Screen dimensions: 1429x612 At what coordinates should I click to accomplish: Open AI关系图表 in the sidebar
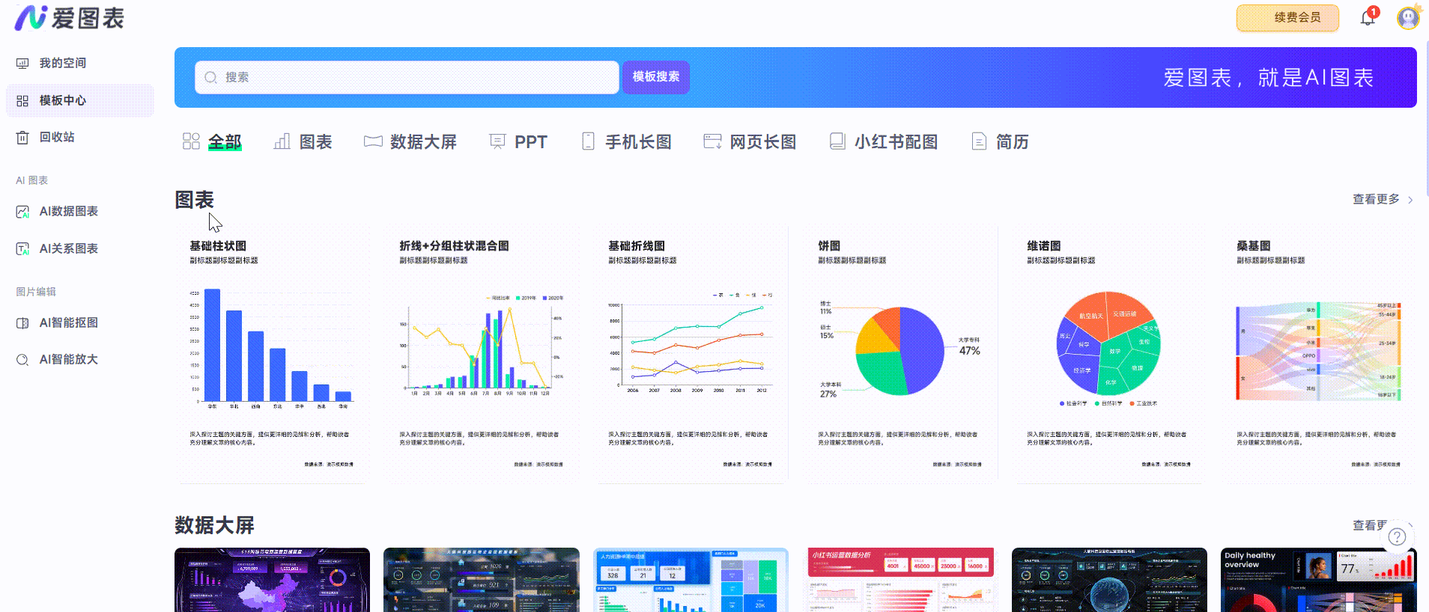(x=68, y=249)
